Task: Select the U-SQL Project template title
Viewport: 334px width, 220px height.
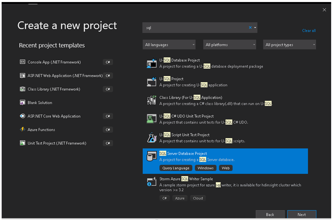Action: click(171, 79)
